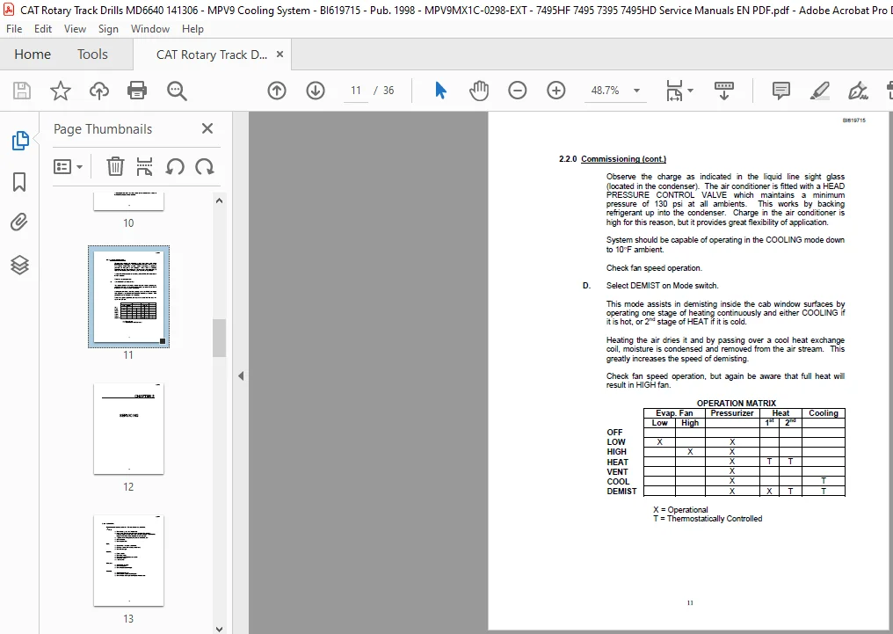Switch to the Home tab

pos(33,55)
